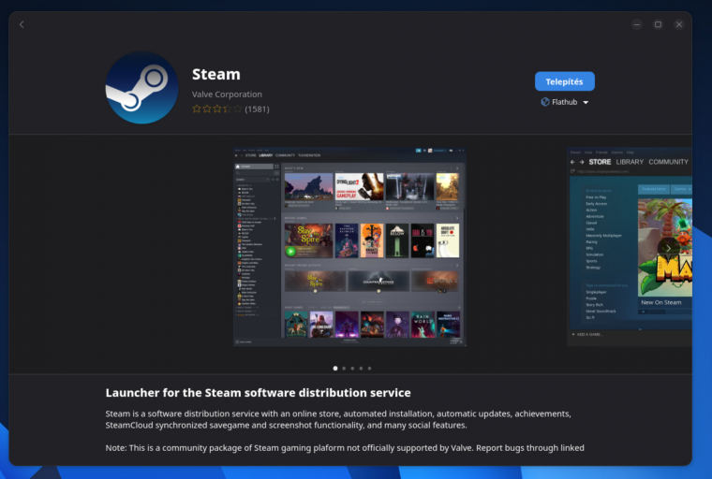Click the Valve Corporation developer name
Image resolution: width=712 pixels, height=479 pixels.
227,94
